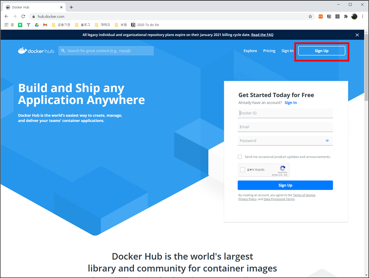369x278 pixels.
Task: Toggle password visibility eye icon
Action: pos(327,141)
